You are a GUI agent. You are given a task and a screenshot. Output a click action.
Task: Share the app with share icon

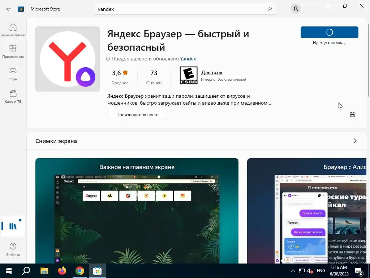[x=353, y=114]
